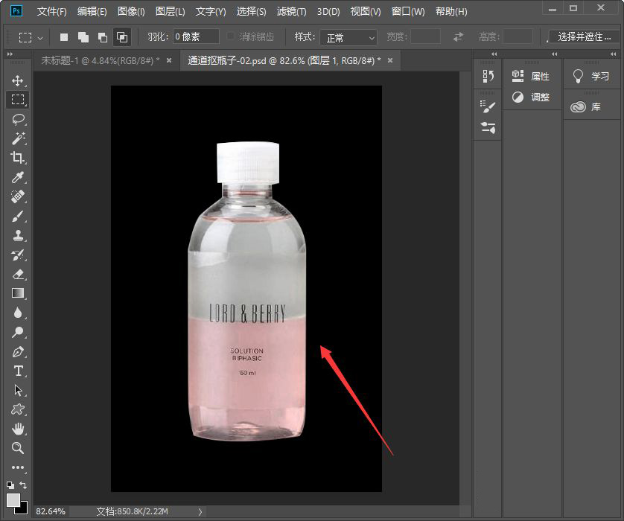Select the Lasso tool
Image resolution: width=624 pixels, height=521 pixels.
click(18, 119)
